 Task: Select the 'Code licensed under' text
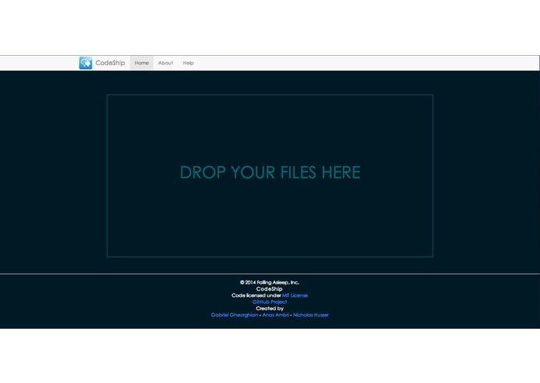click(x=256, y=295)
